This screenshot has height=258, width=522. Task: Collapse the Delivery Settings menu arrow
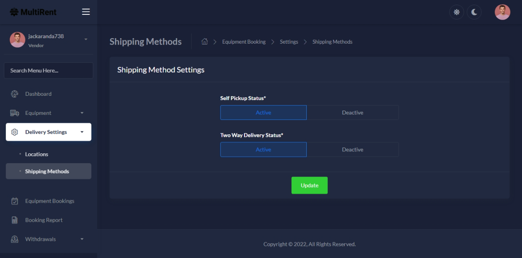tap(82, 132)
